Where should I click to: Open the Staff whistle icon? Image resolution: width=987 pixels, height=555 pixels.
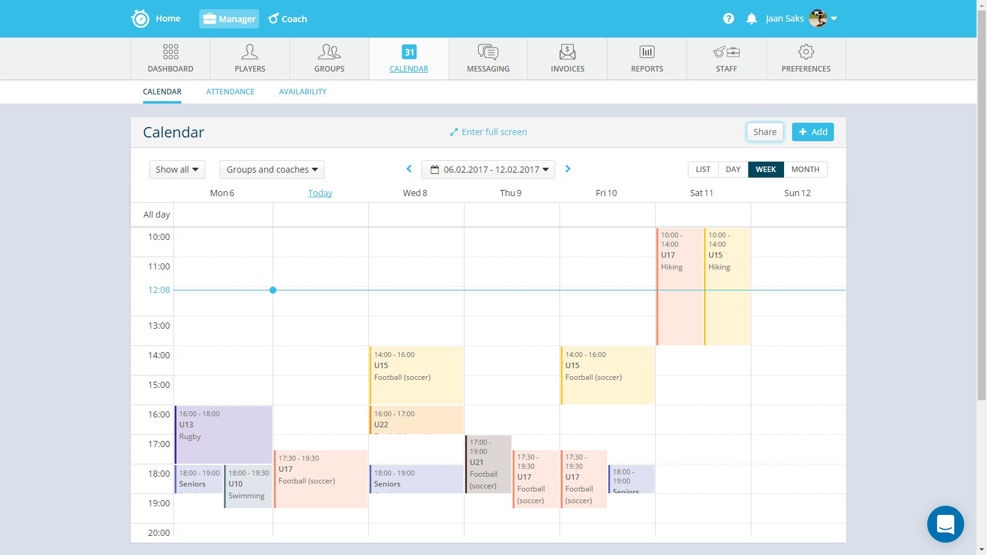726,52
